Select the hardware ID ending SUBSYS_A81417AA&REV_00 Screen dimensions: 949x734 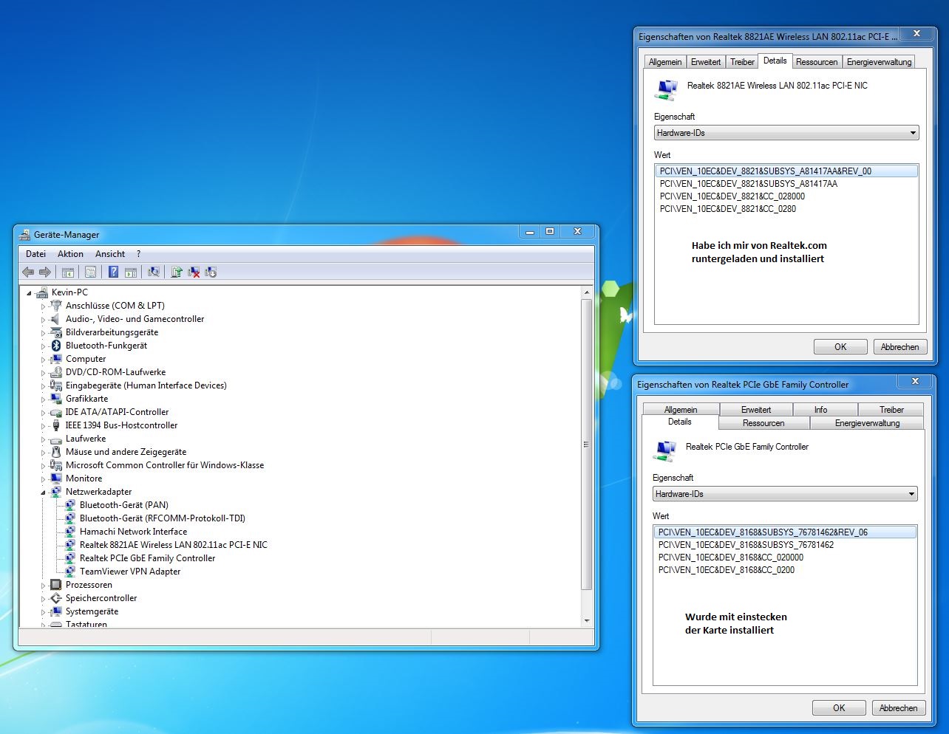click(x=786, y=171)
